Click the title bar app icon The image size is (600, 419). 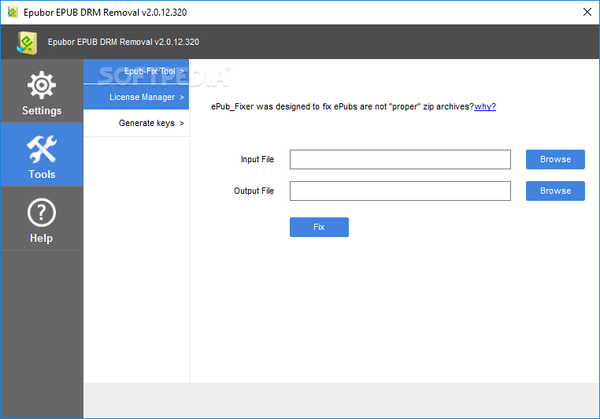[x=13, y=12]
